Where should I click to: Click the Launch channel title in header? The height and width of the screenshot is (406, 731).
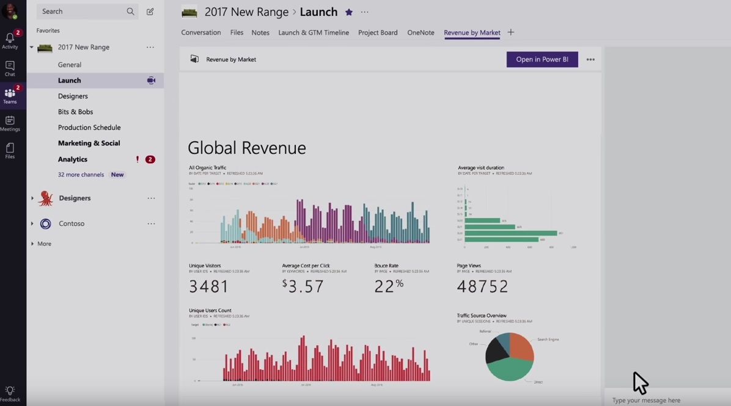318,12
